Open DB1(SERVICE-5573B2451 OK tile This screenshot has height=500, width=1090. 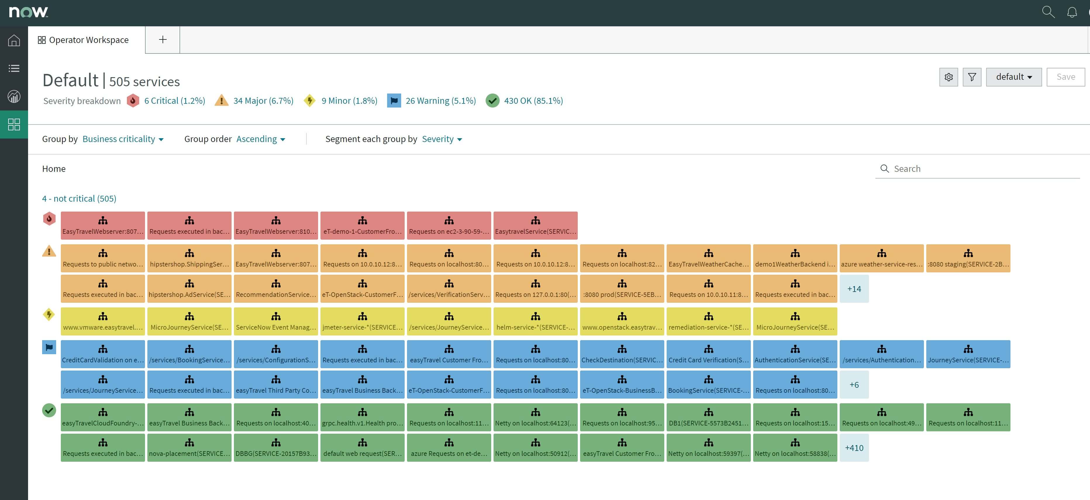[708, 418]
